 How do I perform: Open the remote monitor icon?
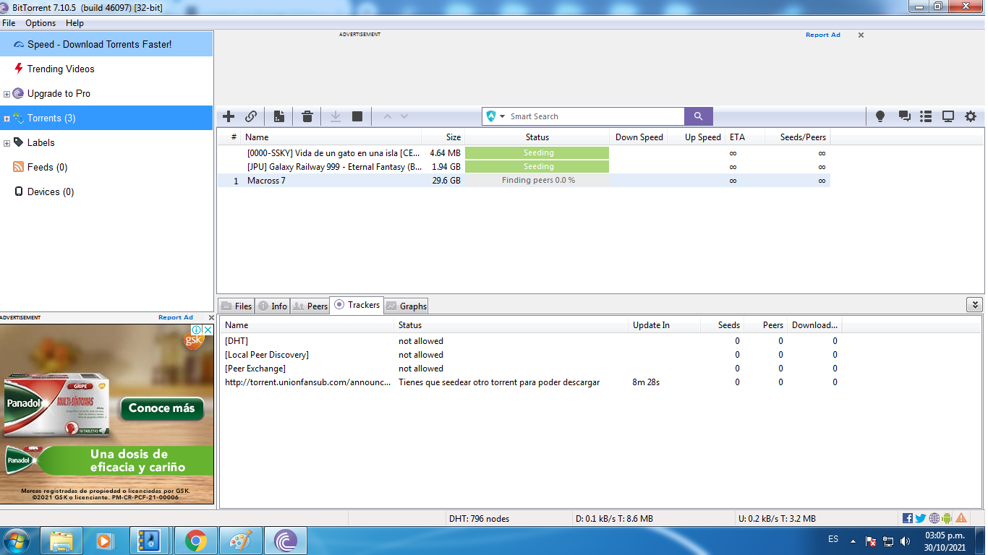(x=947, y=116)
